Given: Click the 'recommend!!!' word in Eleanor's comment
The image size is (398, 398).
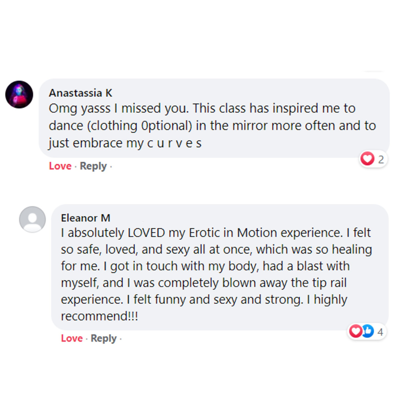Looking at the screenshot, I should click(x=99, y=316).
